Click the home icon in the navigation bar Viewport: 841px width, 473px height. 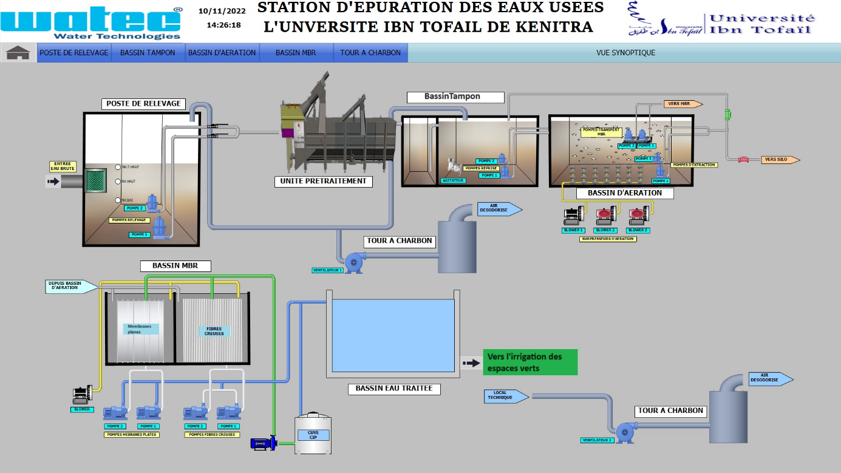tap(18, 53)
